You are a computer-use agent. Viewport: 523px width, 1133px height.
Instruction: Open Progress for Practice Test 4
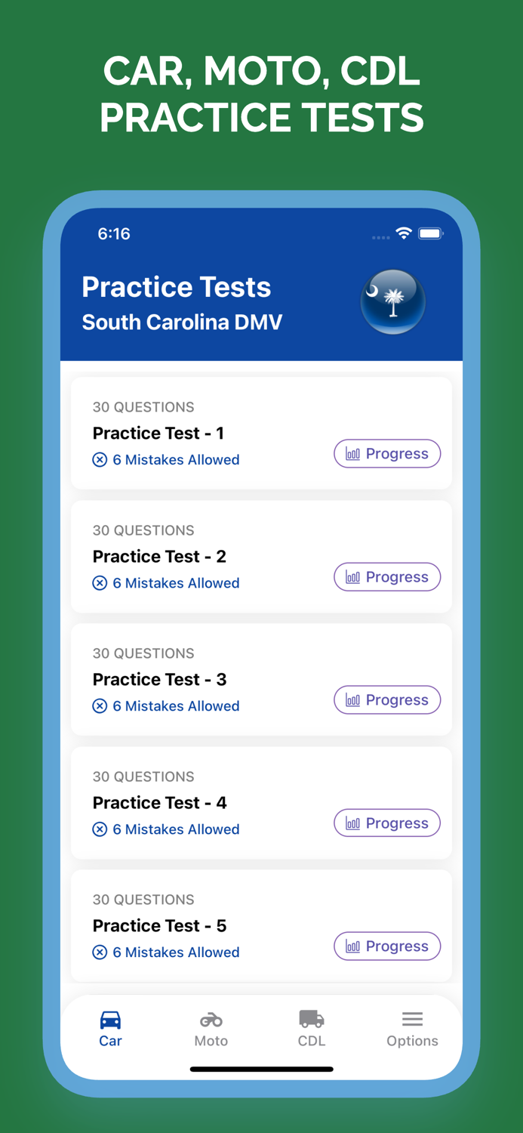point(387,823)
